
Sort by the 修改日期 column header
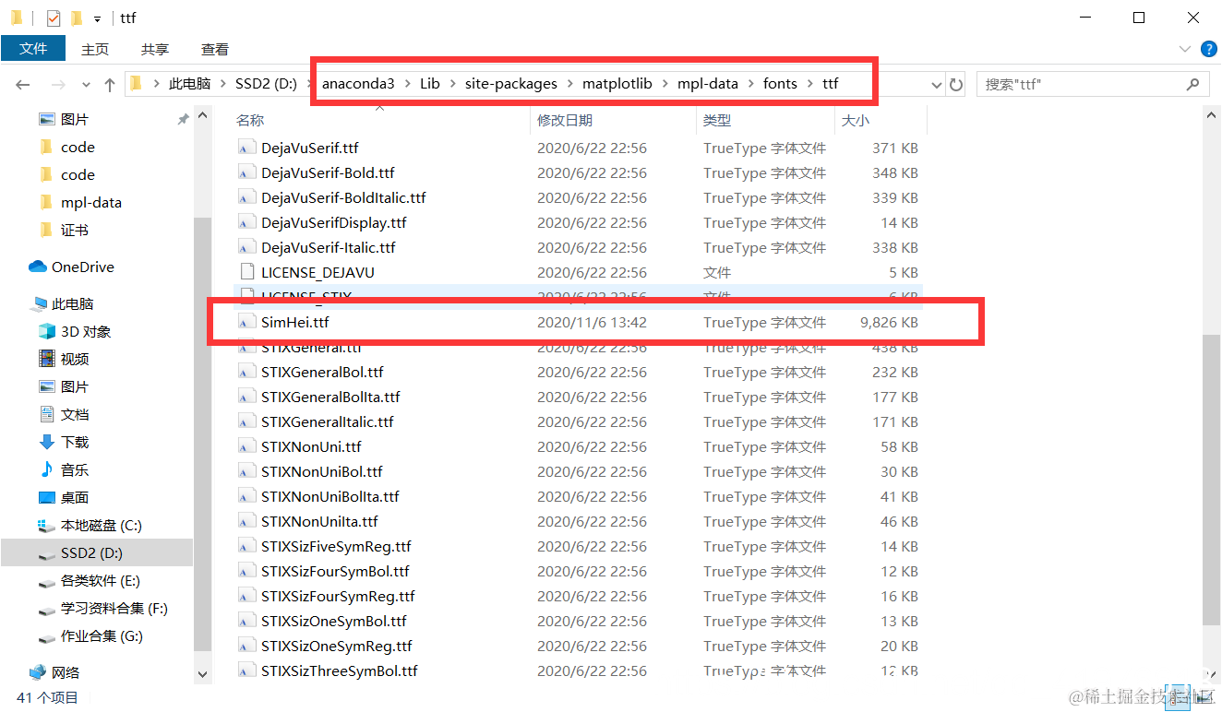(x=565, y=120)
